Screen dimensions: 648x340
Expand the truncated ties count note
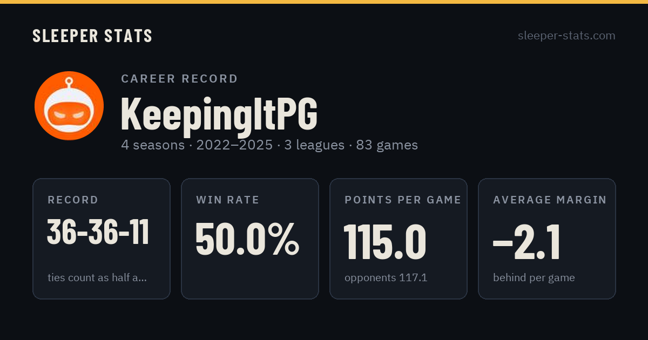click(97, 278)
